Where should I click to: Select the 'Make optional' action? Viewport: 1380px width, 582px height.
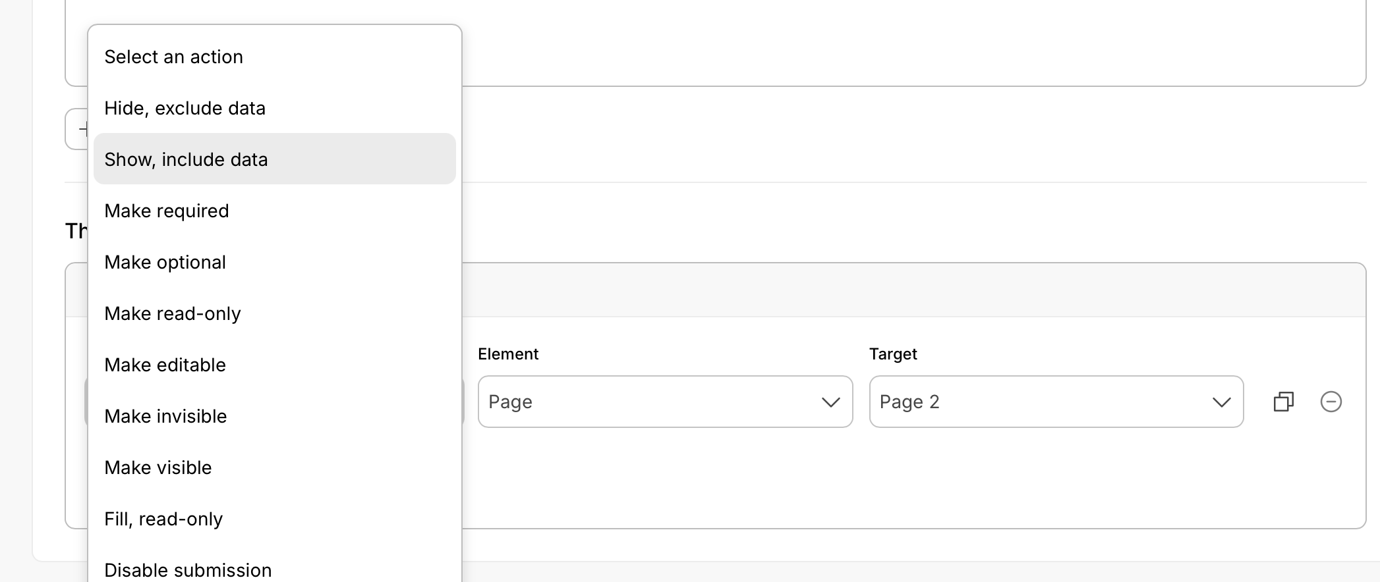[165, 263]
